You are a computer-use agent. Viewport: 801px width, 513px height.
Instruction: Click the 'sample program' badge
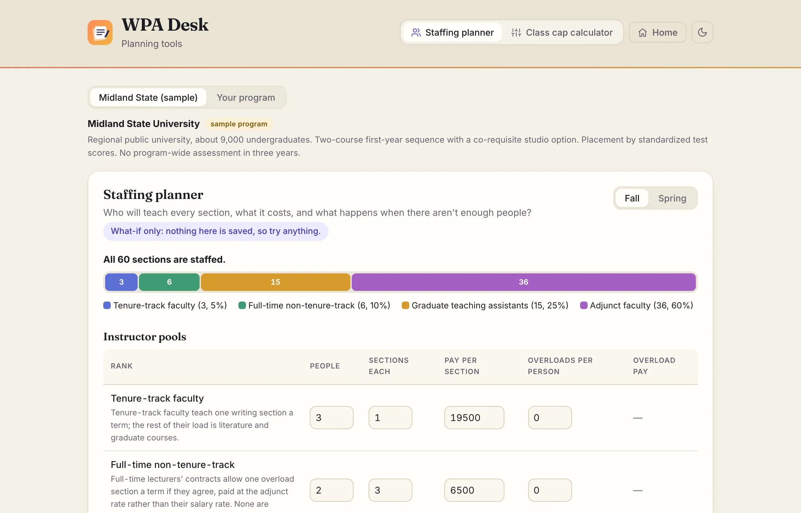[x=239, y=124]
